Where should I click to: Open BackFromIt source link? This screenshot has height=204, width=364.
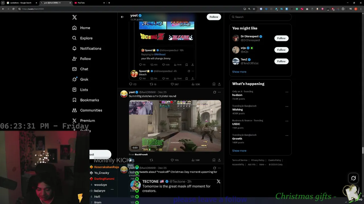click(x=141, y=154)
